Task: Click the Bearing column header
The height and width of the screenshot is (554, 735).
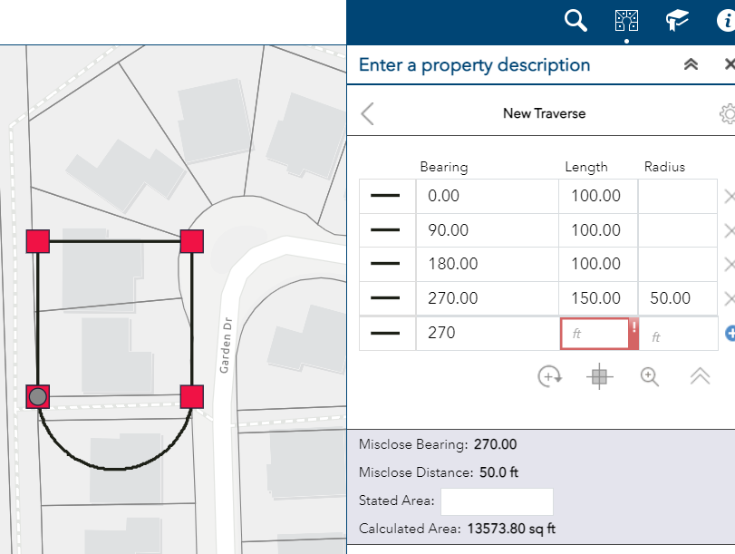Action: [x=444, y=167]
